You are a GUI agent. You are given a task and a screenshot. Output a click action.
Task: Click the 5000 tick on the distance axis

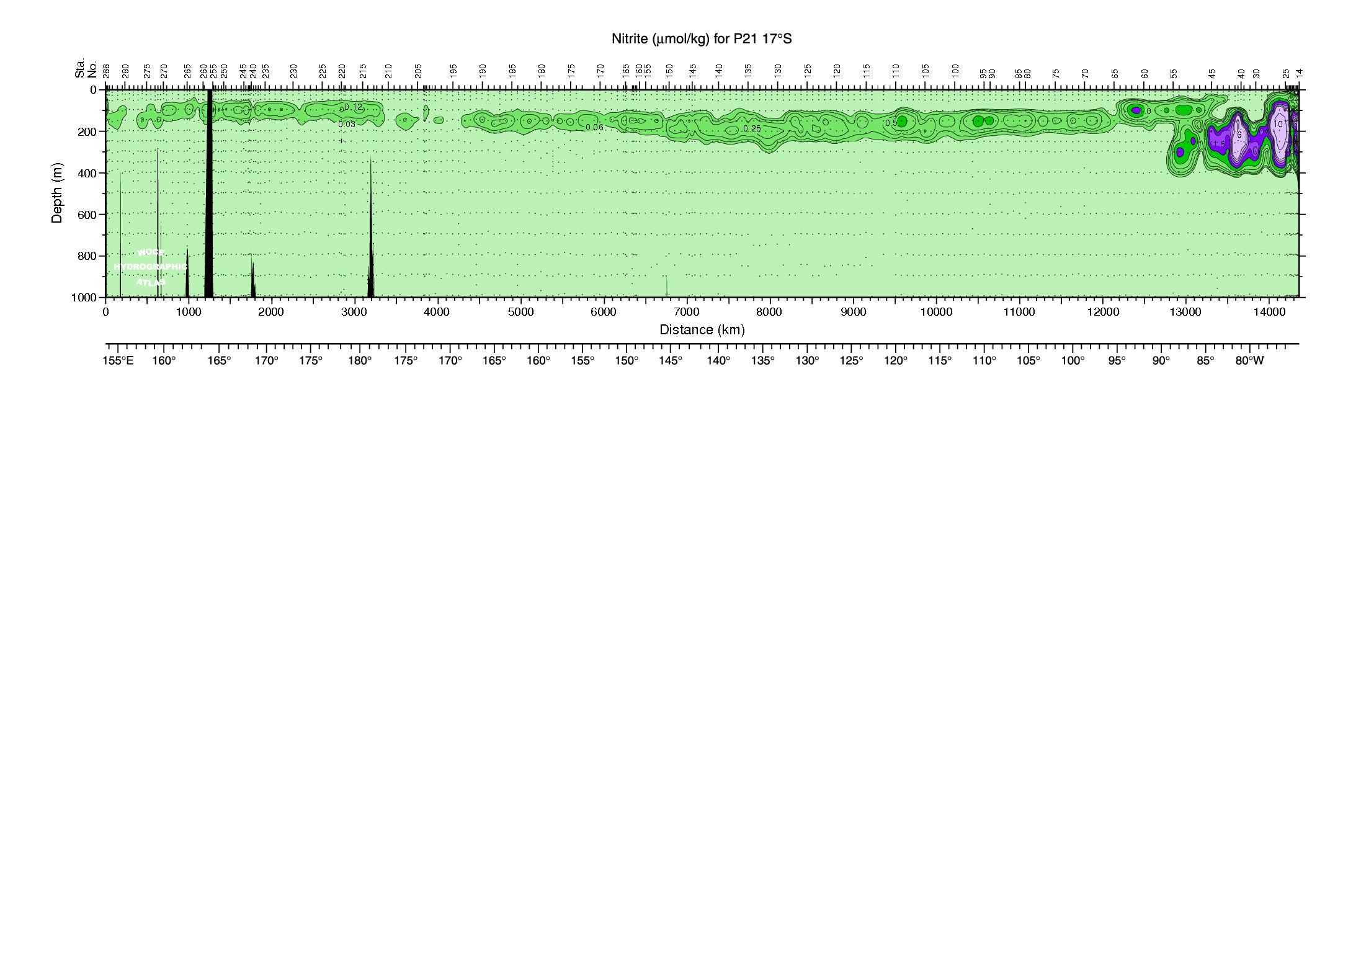[x=520, y=312]
